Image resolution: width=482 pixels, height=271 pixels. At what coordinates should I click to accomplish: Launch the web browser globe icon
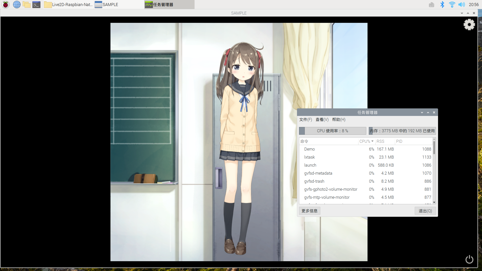(x=17, y=5)
